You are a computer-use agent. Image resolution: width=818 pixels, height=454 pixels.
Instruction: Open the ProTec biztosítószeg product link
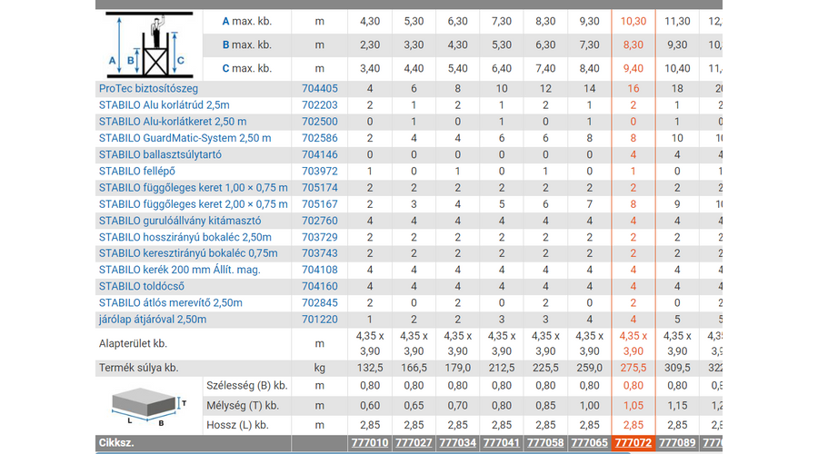tap(148, 89)
